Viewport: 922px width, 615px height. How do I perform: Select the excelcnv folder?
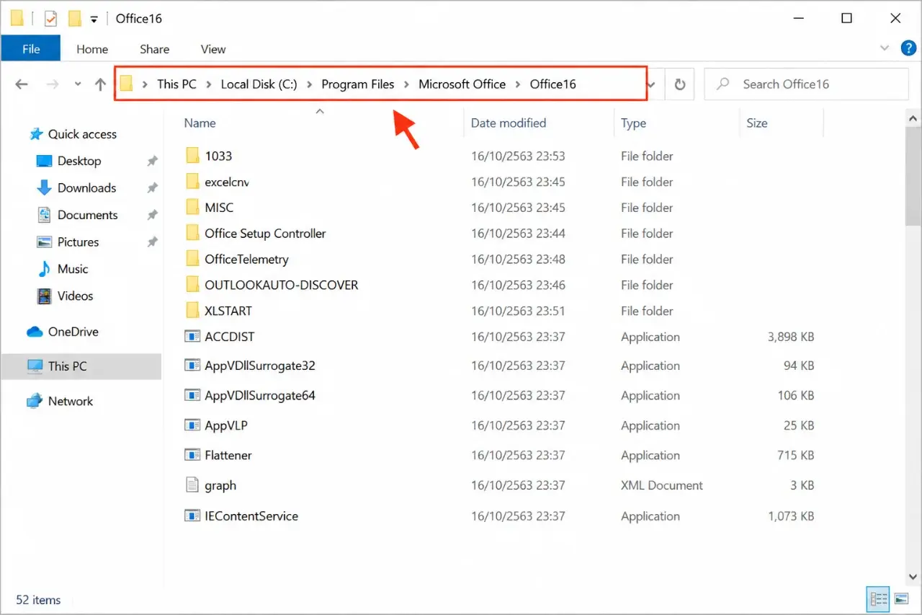[x=227, y=182]
